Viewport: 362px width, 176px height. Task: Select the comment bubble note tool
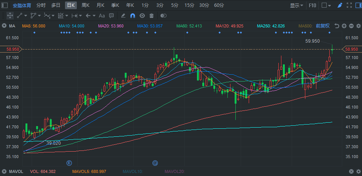click(111, 16)
